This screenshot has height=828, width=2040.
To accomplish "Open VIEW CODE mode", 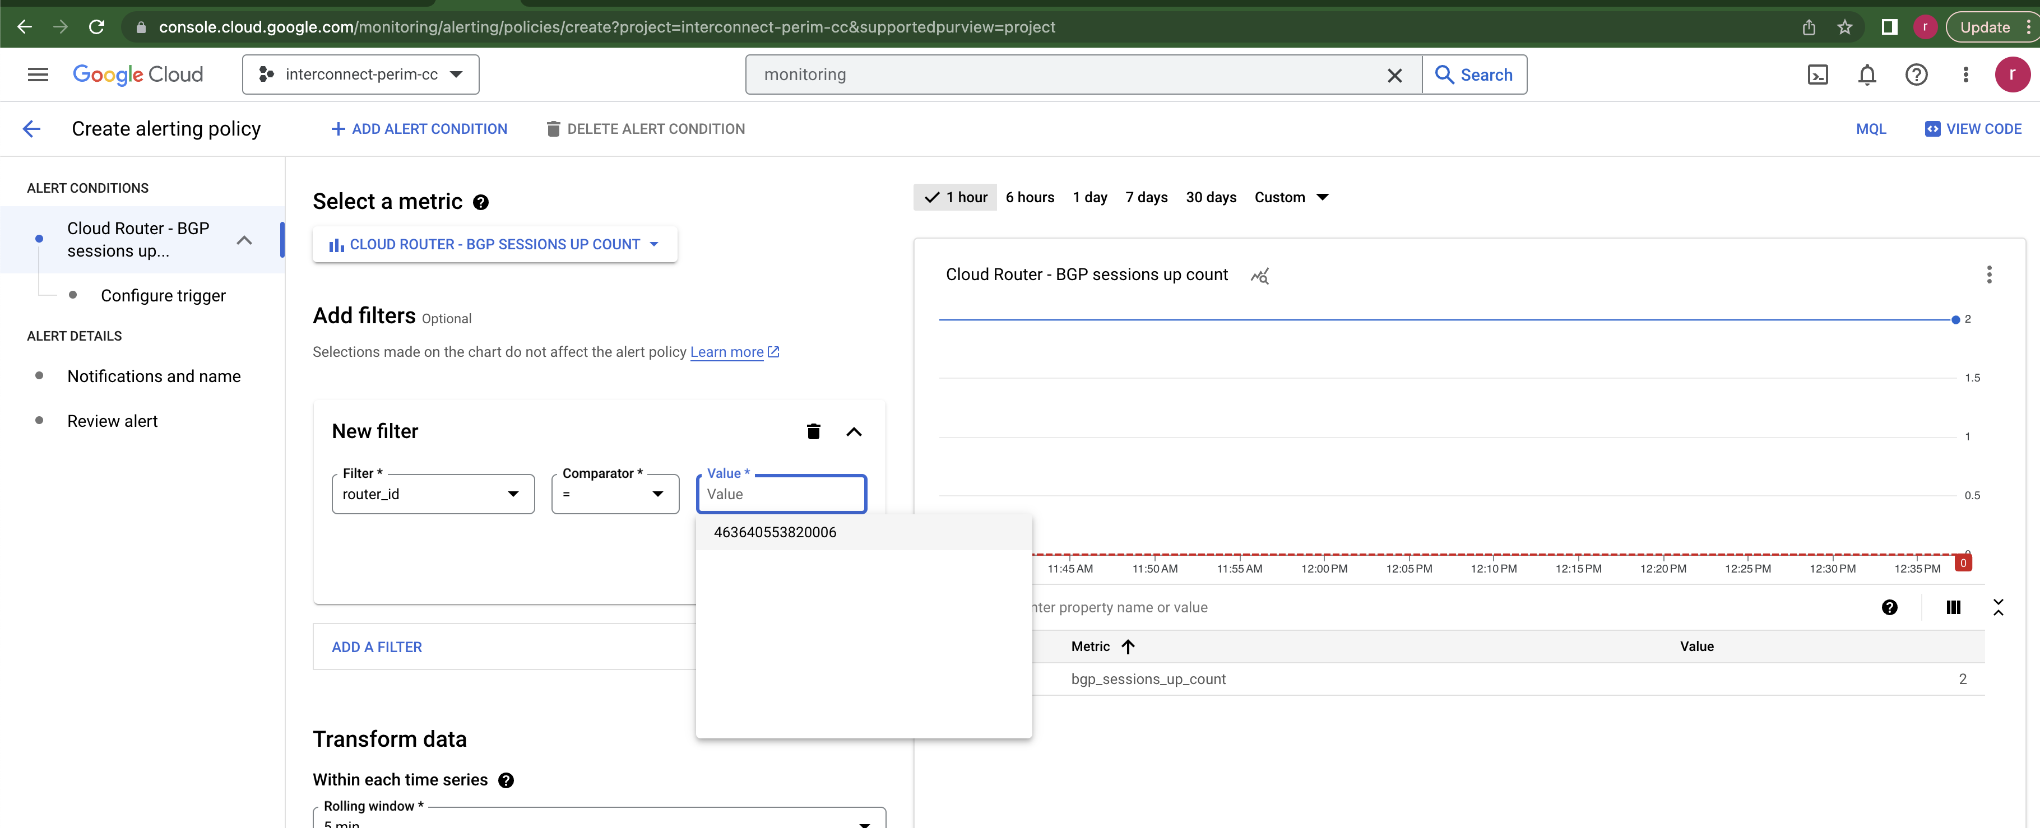I will coord(1973,128).
